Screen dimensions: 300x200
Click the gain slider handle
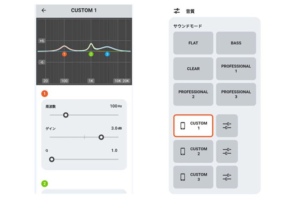[101, 137]
